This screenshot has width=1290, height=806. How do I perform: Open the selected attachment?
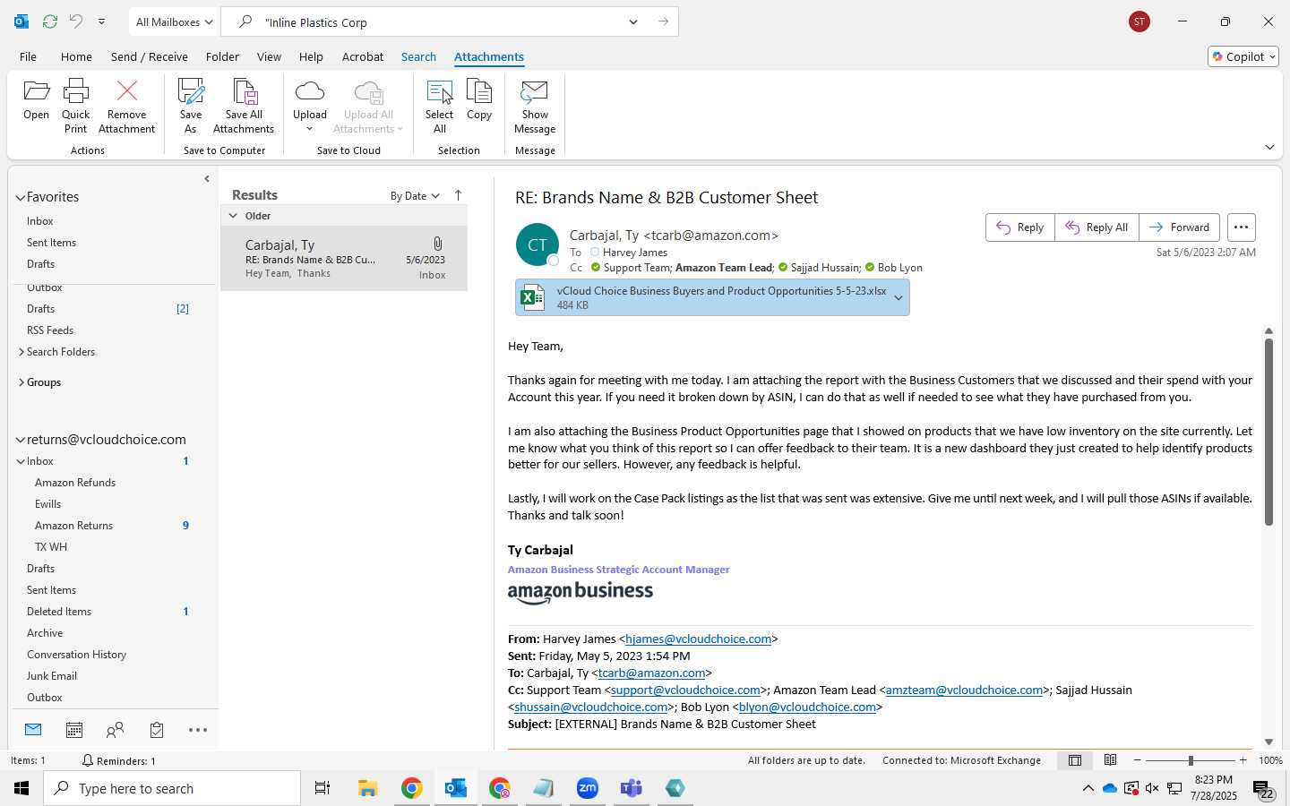(37, 99)
